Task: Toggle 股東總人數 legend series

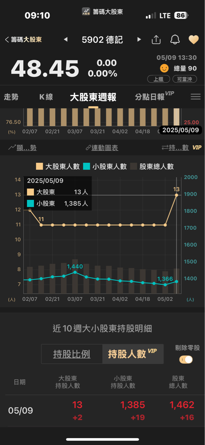Action: [152, 167]
